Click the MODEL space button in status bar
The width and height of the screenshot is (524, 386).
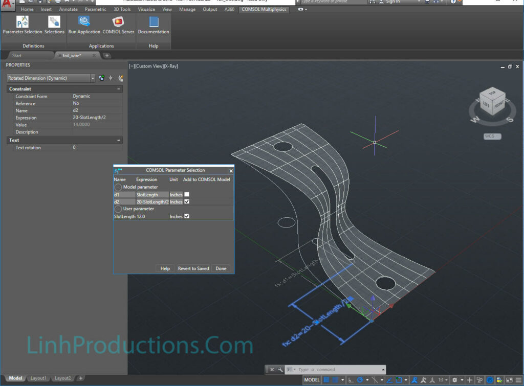point(312,380)
